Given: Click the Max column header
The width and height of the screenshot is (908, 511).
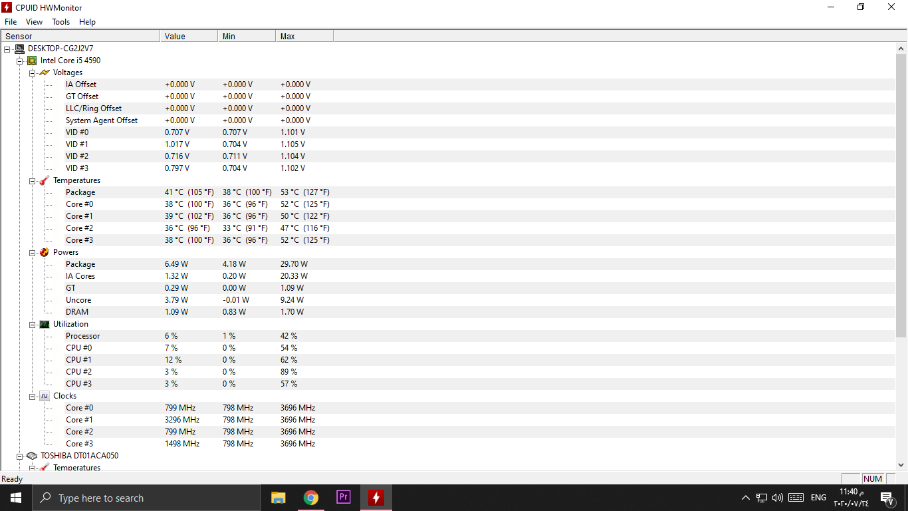Looking at the screenshot, I should (x=305, y=36).
